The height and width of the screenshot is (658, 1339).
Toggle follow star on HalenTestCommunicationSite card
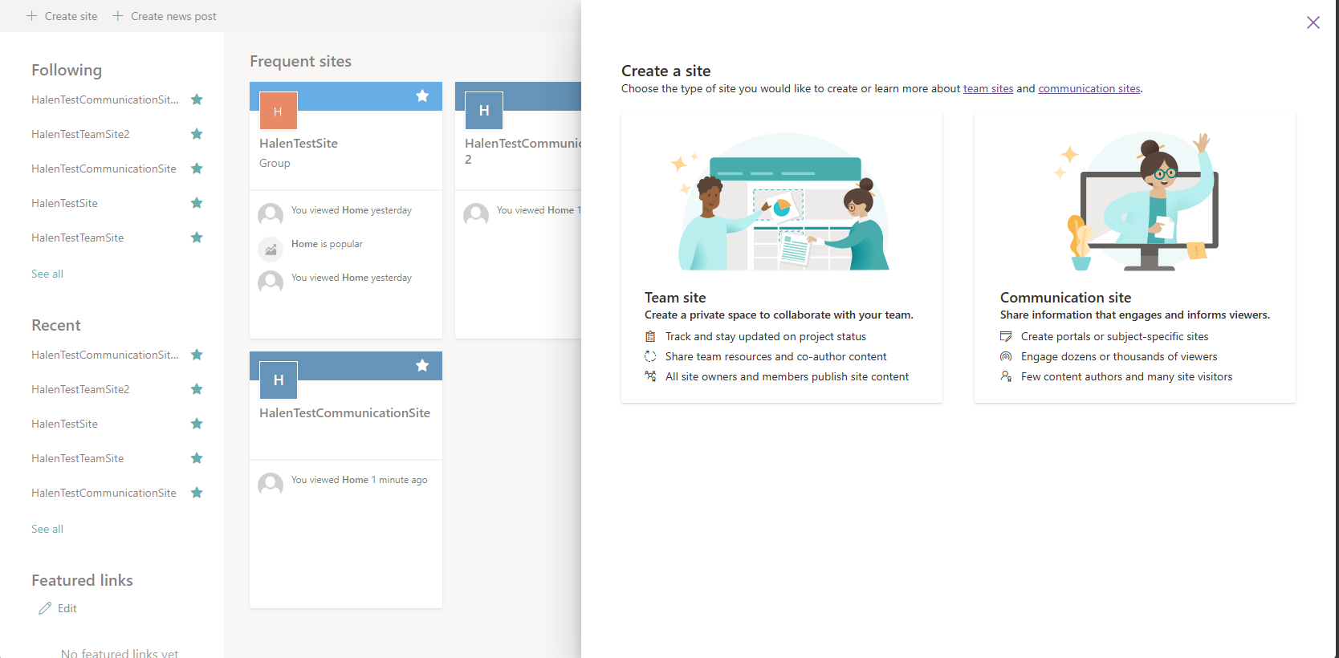pos(422,366)
